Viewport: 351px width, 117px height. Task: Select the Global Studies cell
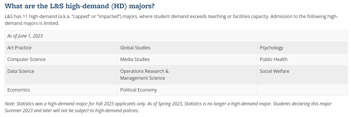coord(188,48)
